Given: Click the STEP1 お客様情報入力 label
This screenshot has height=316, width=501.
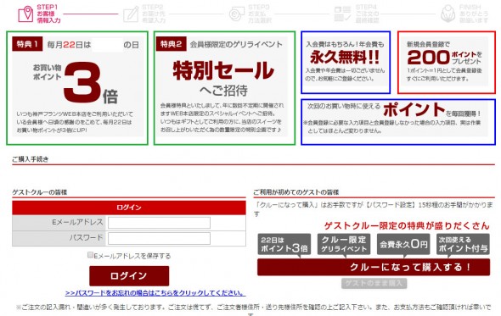Looking at the screenshot, I should click(48, 14).
